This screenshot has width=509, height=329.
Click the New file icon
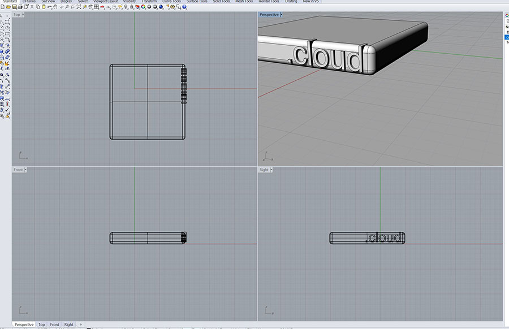pos(3,6)
